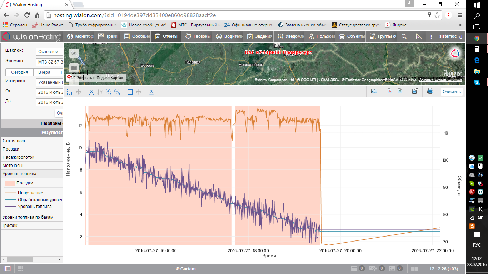The width and height of the screenshot is (488, 274).
Task: Select the chart region zoom tool
Action: (x=70, y=92)
